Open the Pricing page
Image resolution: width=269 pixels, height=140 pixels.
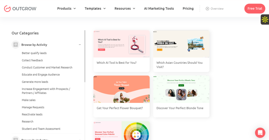[x=188, y=9]
